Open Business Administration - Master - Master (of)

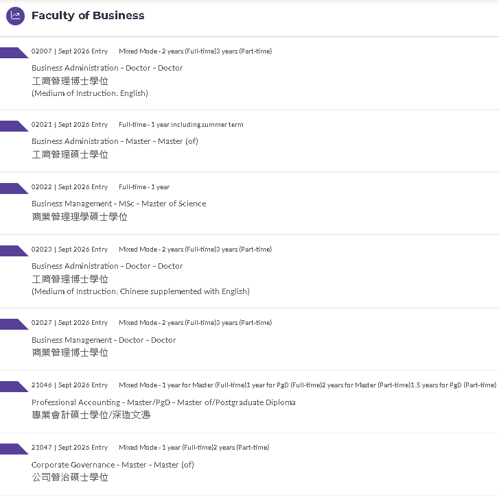115,141
